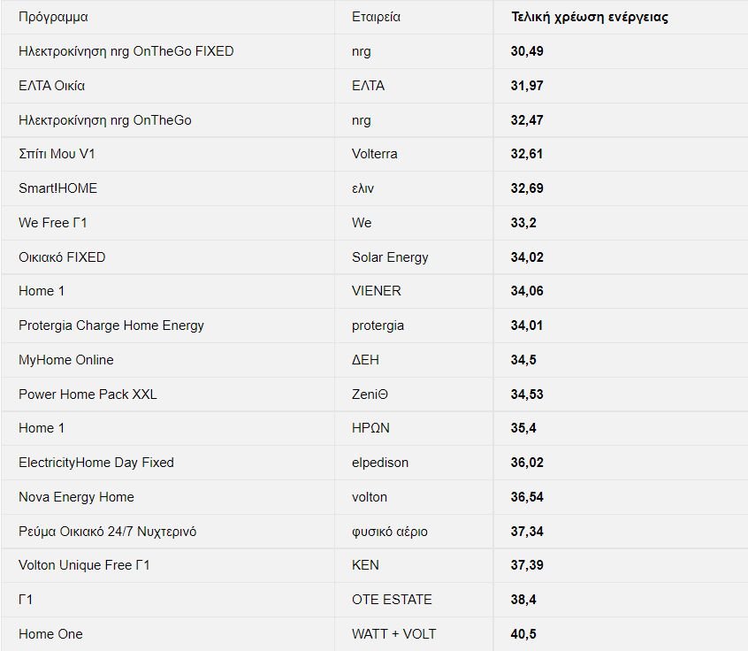Select Protergia Charge Home Energy program
Viewport: 748px width, 651px height.
click(111, 325)
